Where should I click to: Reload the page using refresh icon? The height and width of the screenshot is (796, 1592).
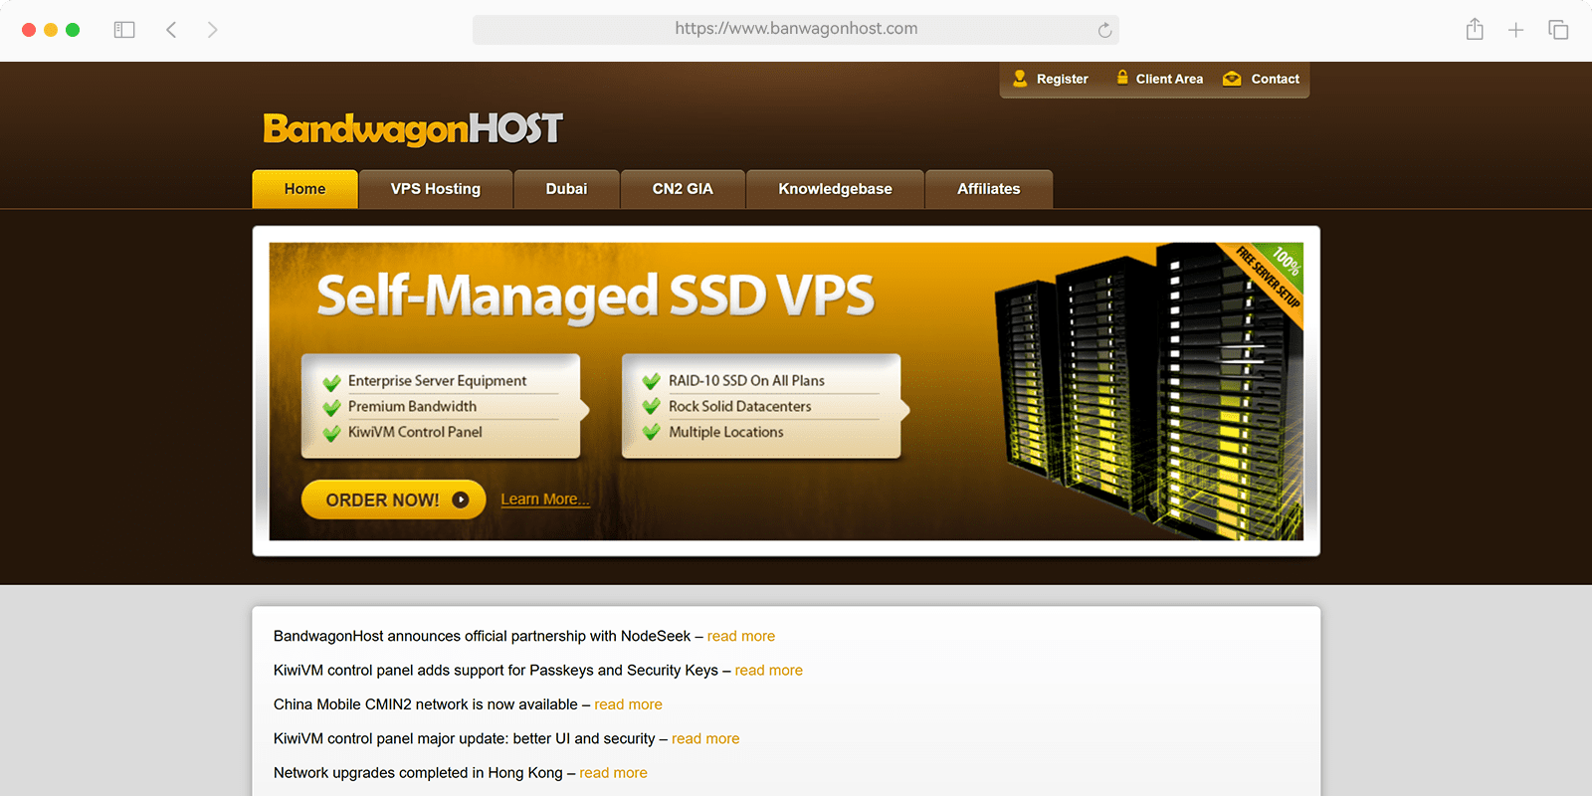1104,30
